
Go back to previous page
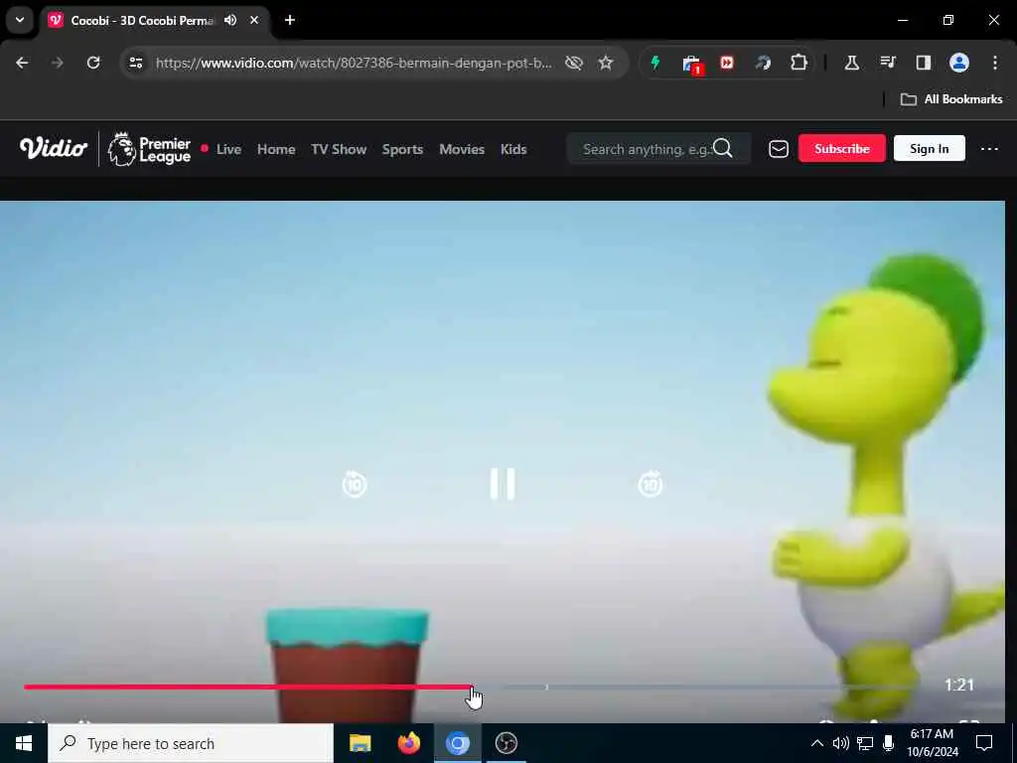(22, 63)
